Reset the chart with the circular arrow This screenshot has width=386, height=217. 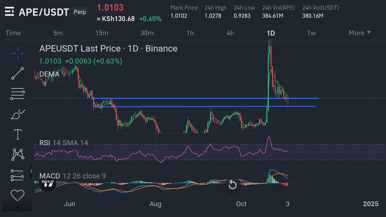tap(232, 184)
